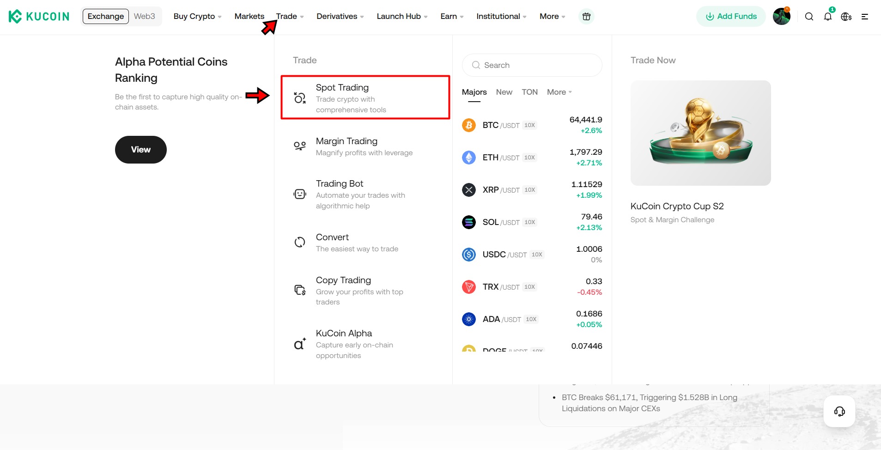
Task: Expand the Trade dropdown
Action: 290,17
